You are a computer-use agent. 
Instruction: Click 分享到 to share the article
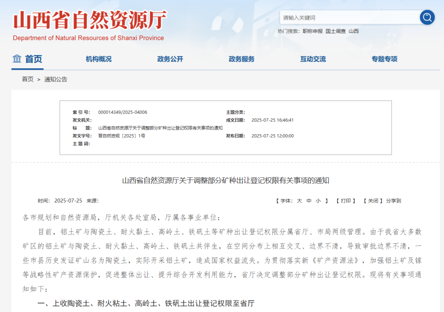393,201
